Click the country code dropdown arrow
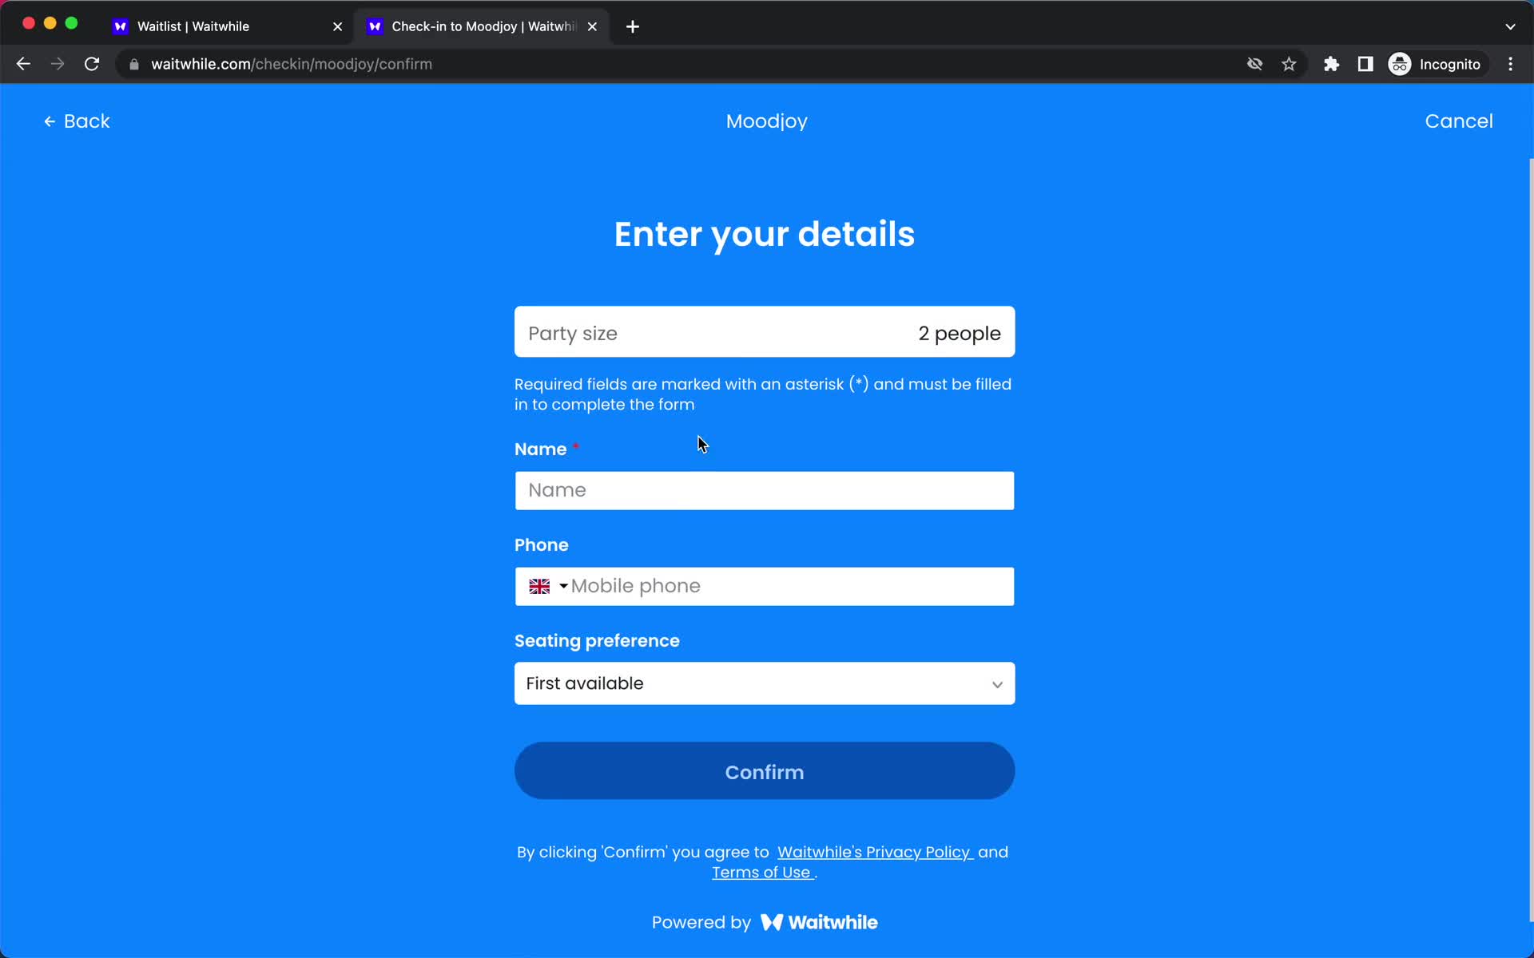 pyautogui.click(x=562, y=586)
